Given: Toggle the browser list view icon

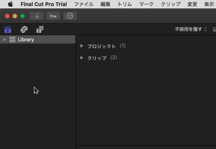Looking at the screenshot, I should click(x=214, y=29).
